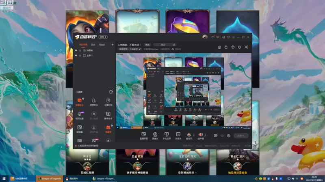Click the skin shirt icon in title bar
Image resolution: width=325 pixels, height=182 pixels.
tap(228, 37)
